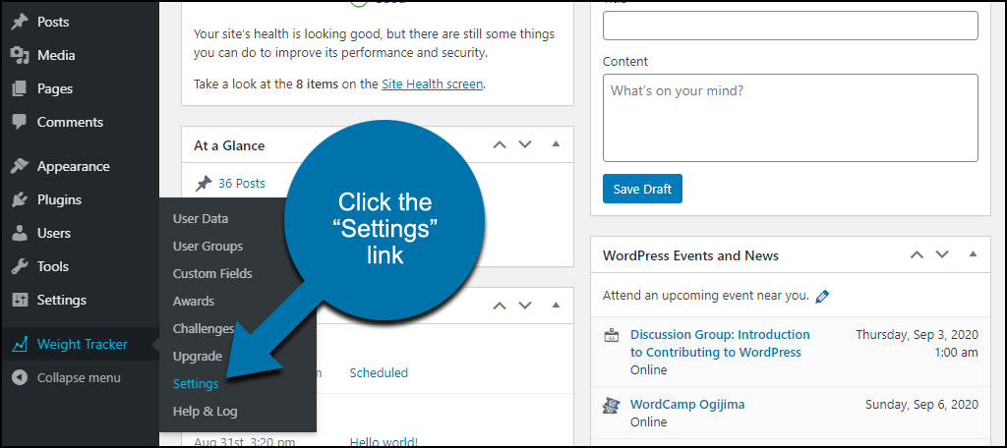Click the Comments speech bubble icon
The image size is (1007, 448).
pyautogui.click(x=20, y=122)
